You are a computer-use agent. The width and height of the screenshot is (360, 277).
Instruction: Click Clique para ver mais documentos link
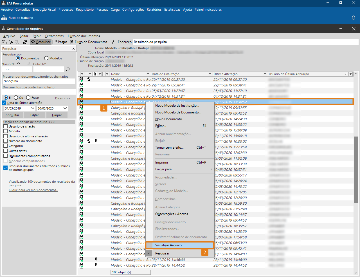(x=33, y=190)
